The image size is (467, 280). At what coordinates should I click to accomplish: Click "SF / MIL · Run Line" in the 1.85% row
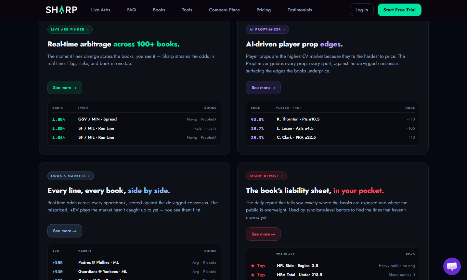(96, 128)
